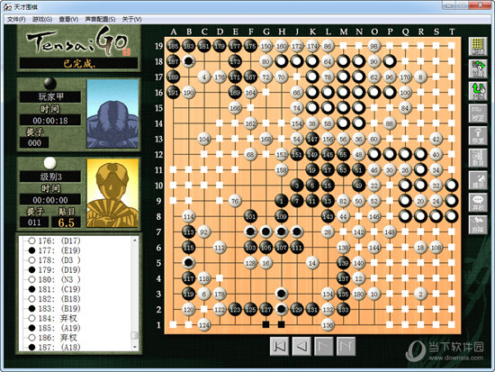The width and height of the screenshot is (495, 372).
Task: Click white stone 108 on row 6
Action: [x=436, y=248]
